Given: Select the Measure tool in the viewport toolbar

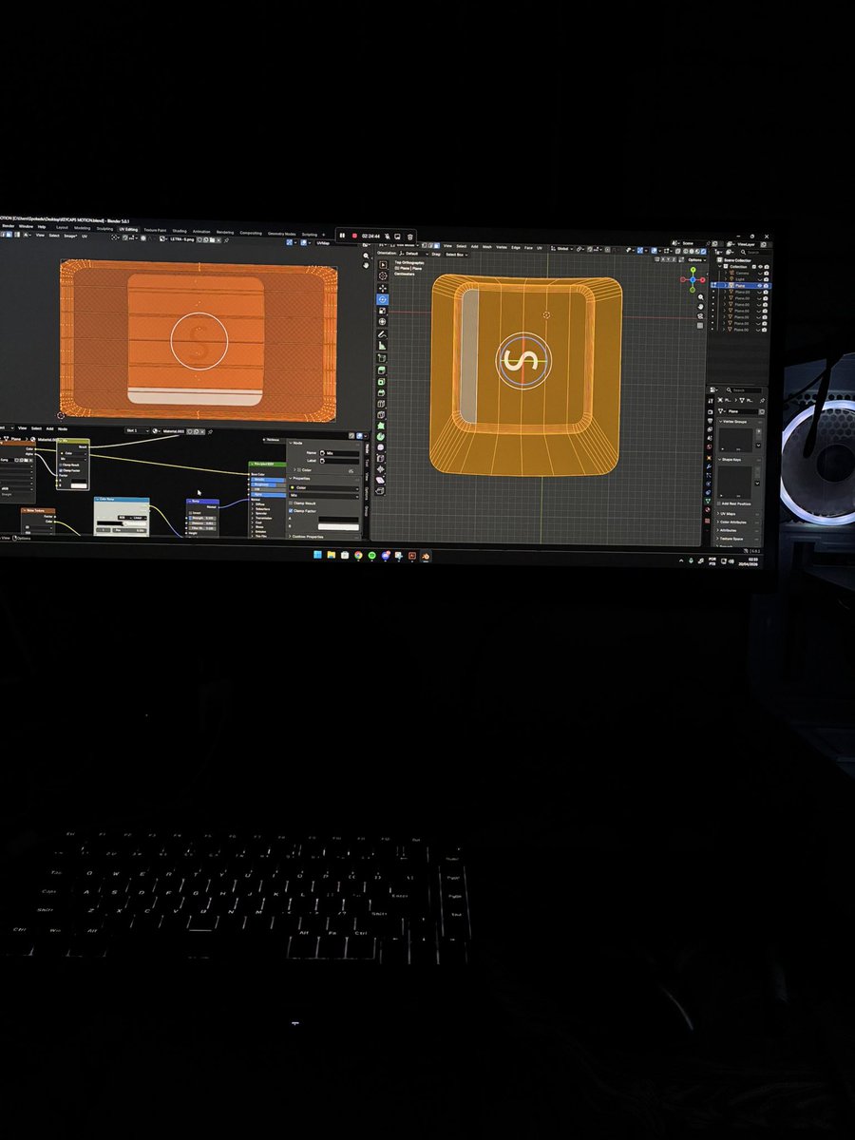Looking at the screenshot, I should tap(383, 346).
